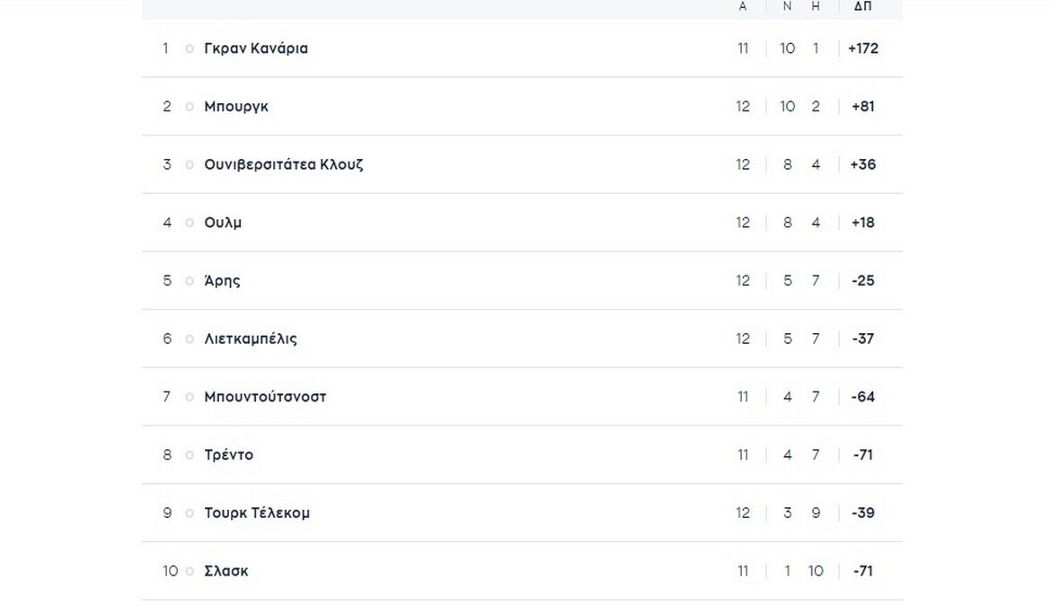Click the circle icon beside Άρης

click(190, 281)
